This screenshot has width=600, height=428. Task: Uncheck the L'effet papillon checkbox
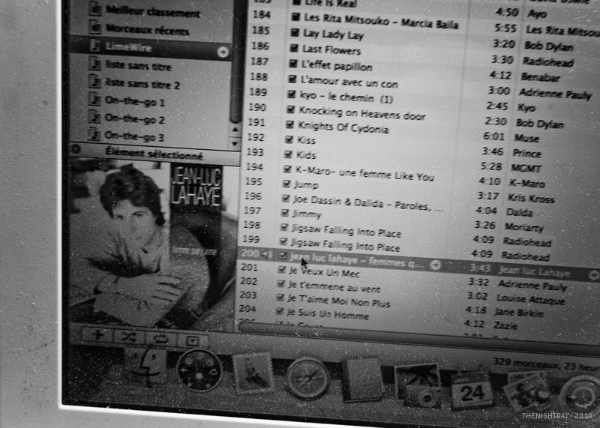click(x=292, y=63)
